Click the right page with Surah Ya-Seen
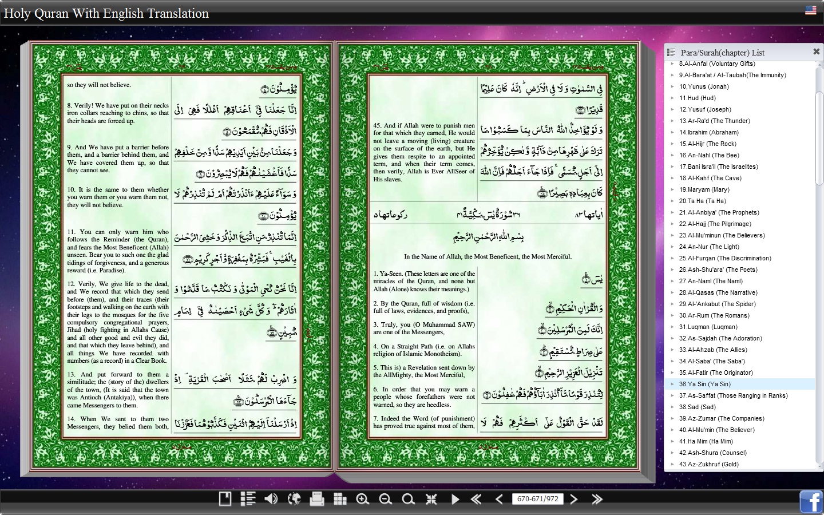Viewport: 824px width, 515px height. pyautogui.click(x=487, y=256)
